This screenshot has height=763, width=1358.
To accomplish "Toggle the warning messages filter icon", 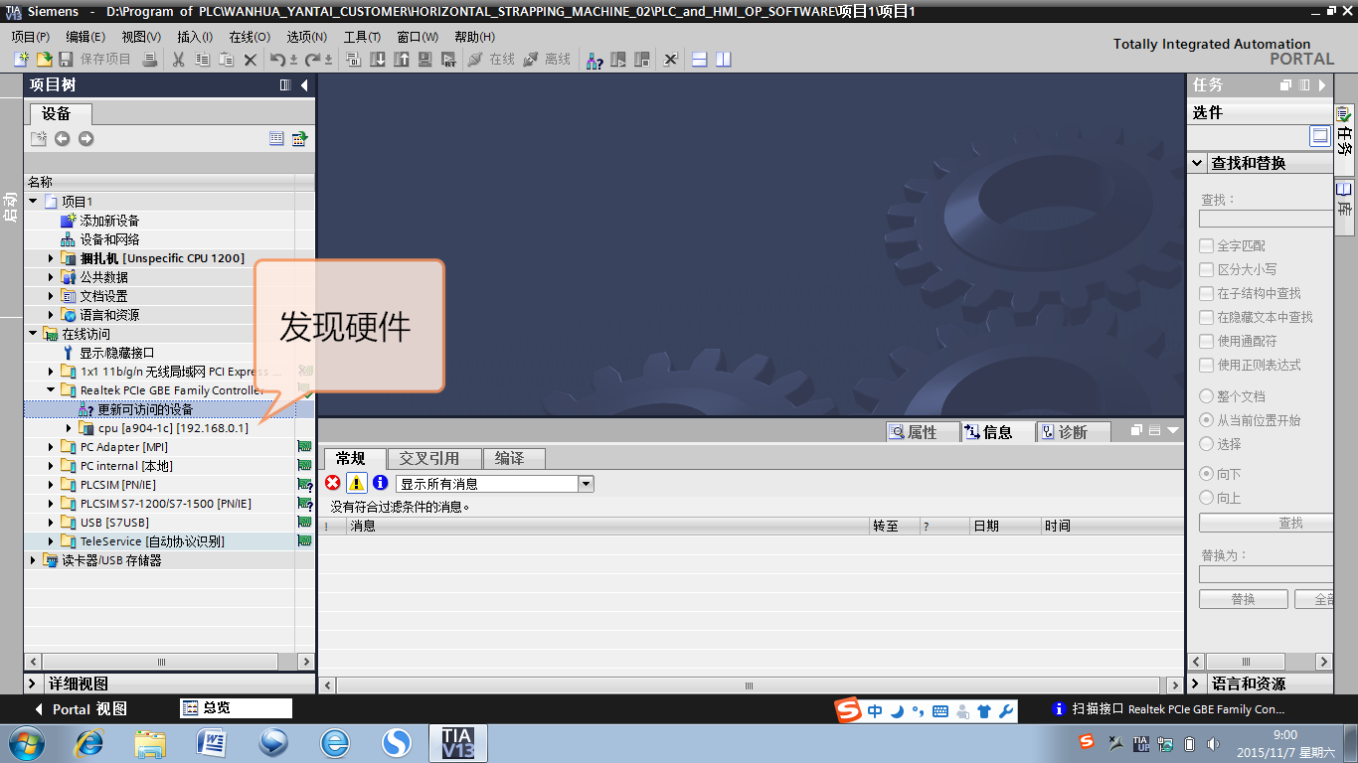I will click(x=357, y=483).
